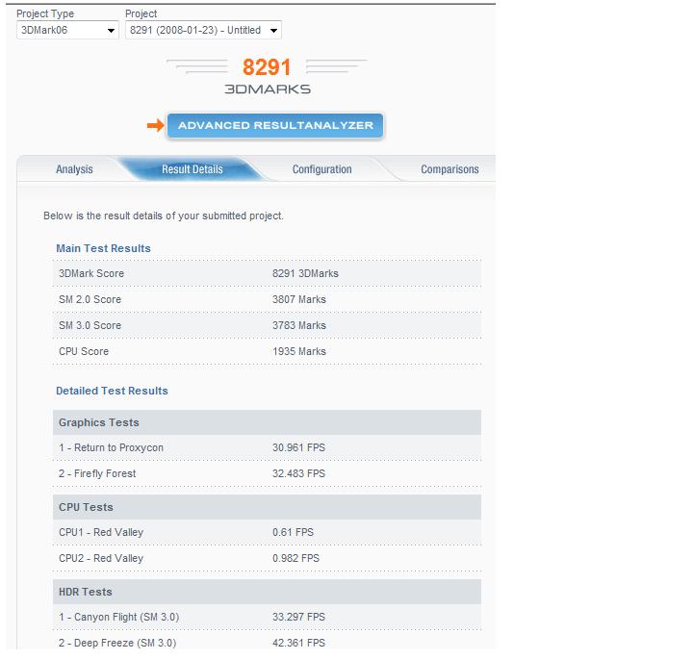This screenshot has height=660, width=693.
Task: Click the 3807 Marks value
Action: click(299, 299)
